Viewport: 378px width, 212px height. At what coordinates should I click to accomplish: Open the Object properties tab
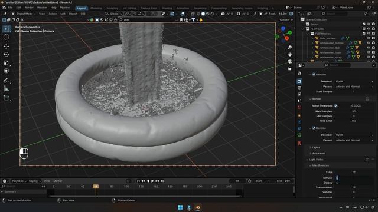(299, 115)
